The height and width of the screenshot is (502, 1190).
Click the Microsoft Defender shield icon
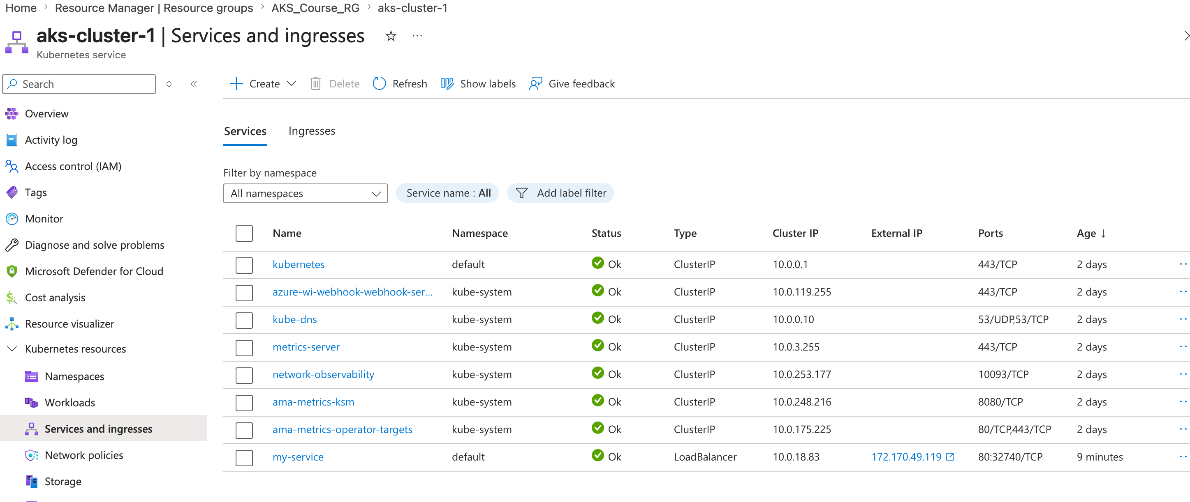tap(12, 271)
